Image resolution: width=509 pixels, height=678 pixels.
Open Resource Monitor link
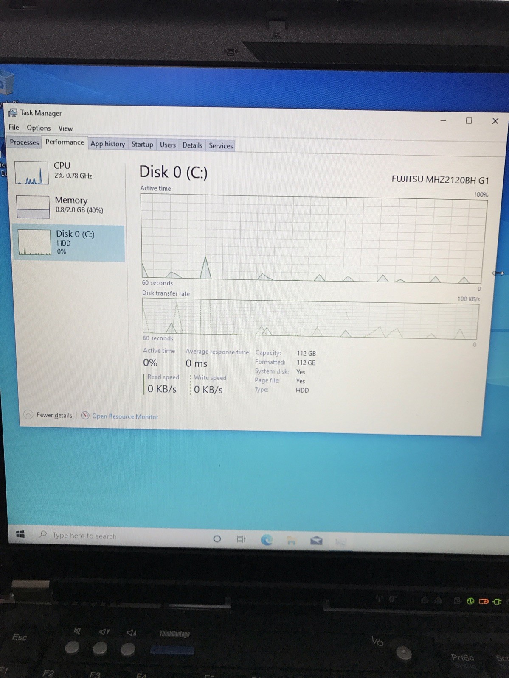tap(125, 416)
